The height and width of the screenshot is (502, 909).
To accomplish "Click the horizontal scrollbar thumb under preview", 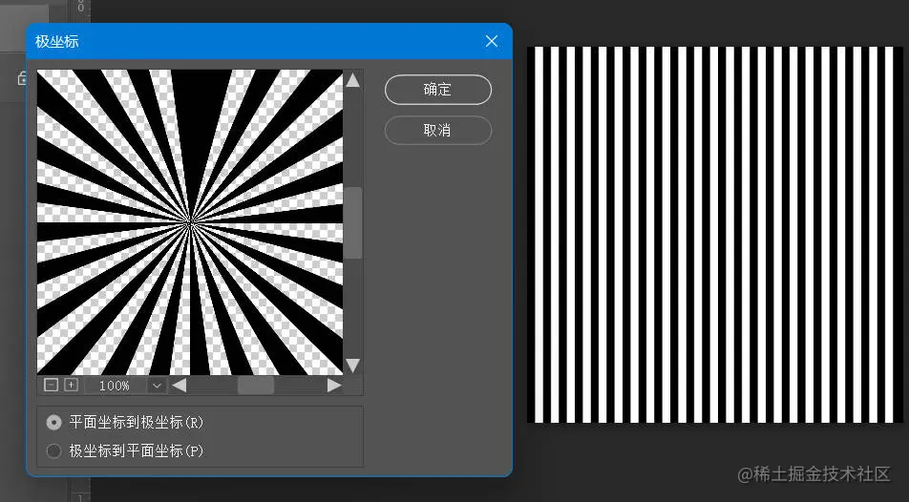I will coord(256,386).
